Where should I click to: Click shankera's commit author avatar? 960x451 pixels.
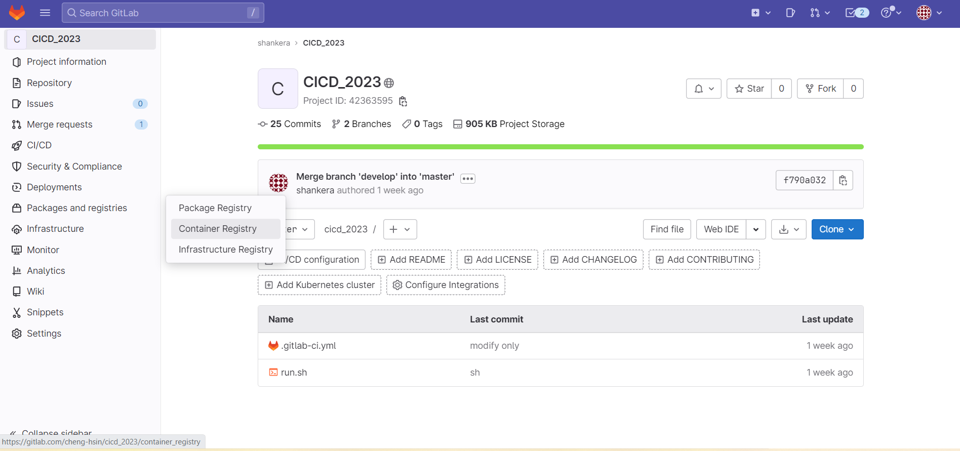[278, 183]
